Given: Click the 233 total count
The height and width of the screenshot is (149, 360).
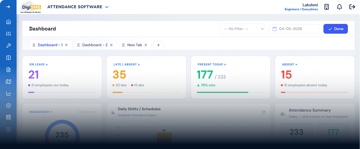Looking at the screenshot, I should [296, 132].
